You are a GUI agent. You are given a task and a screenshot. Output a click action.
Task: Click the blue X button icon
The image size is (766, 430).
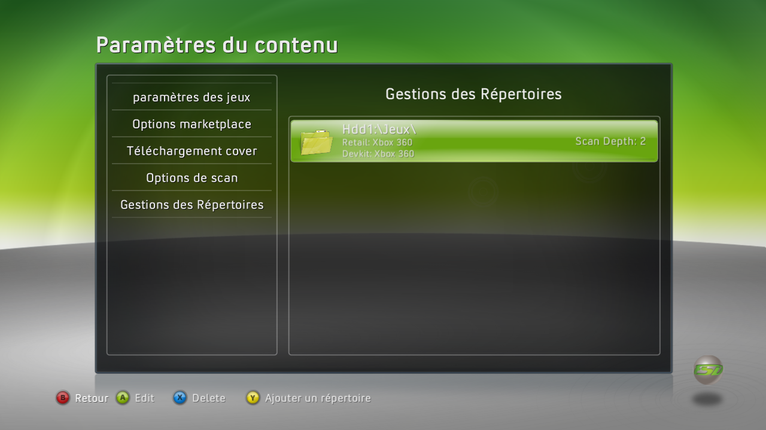click(x=180, y=398)
